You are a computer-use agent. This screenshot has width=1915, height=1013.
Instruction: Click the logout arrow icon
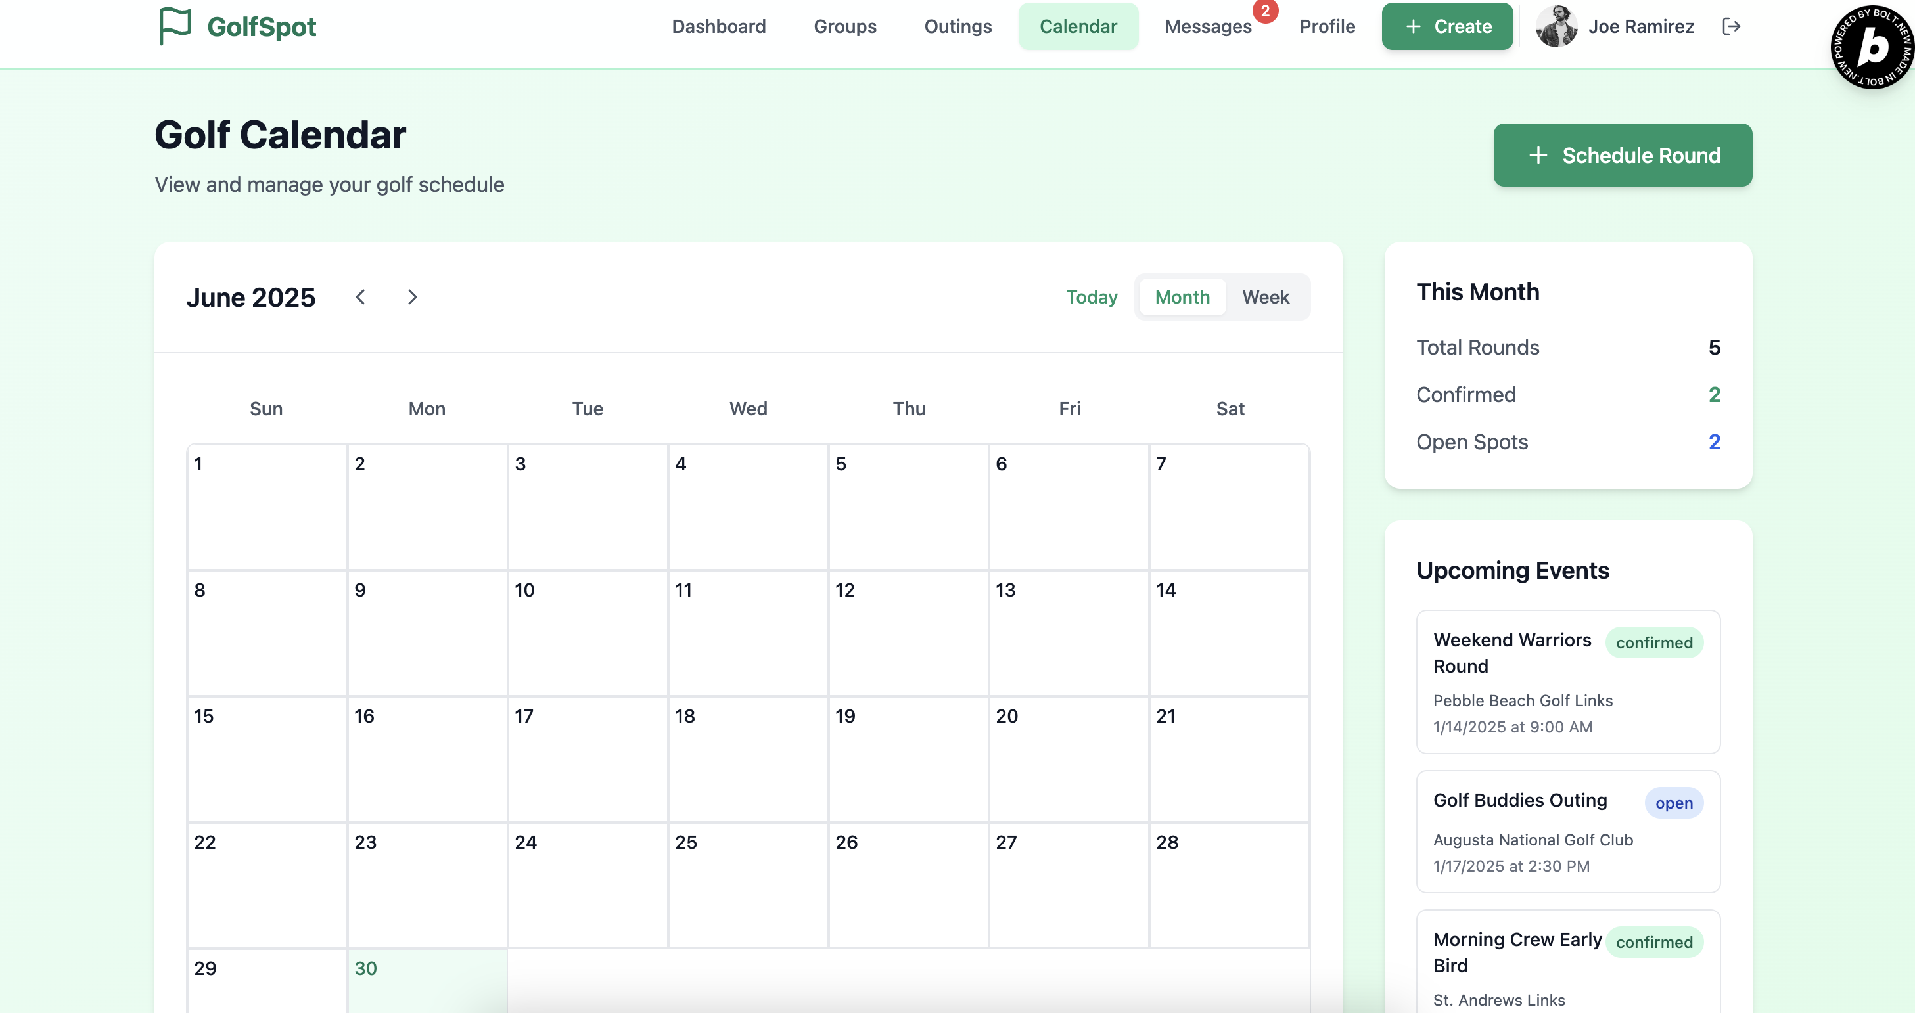click(x=1732, y=27)
